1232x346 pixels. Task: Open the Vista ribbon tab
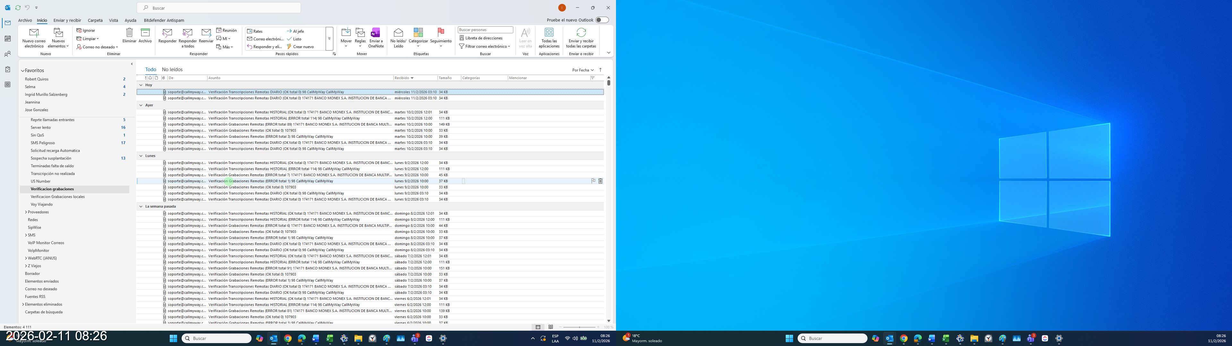click(113, 21)
